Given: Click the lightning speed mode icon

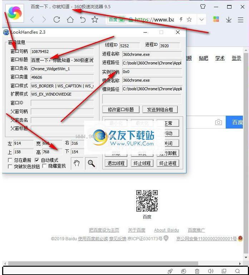Looking at the screenshot, I should click(x=181, y=19).
